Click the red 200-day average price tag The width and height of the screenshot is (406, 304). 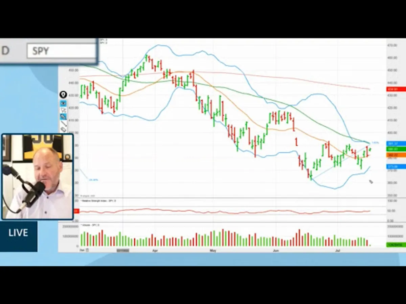click(396, 89)
